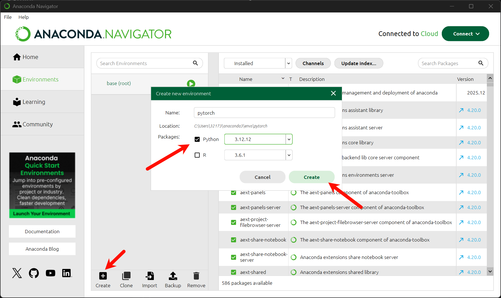This screenshot has height=298, width=501.
Task: Run base (root) with the green play icon
Action: (x=191, y=83)
